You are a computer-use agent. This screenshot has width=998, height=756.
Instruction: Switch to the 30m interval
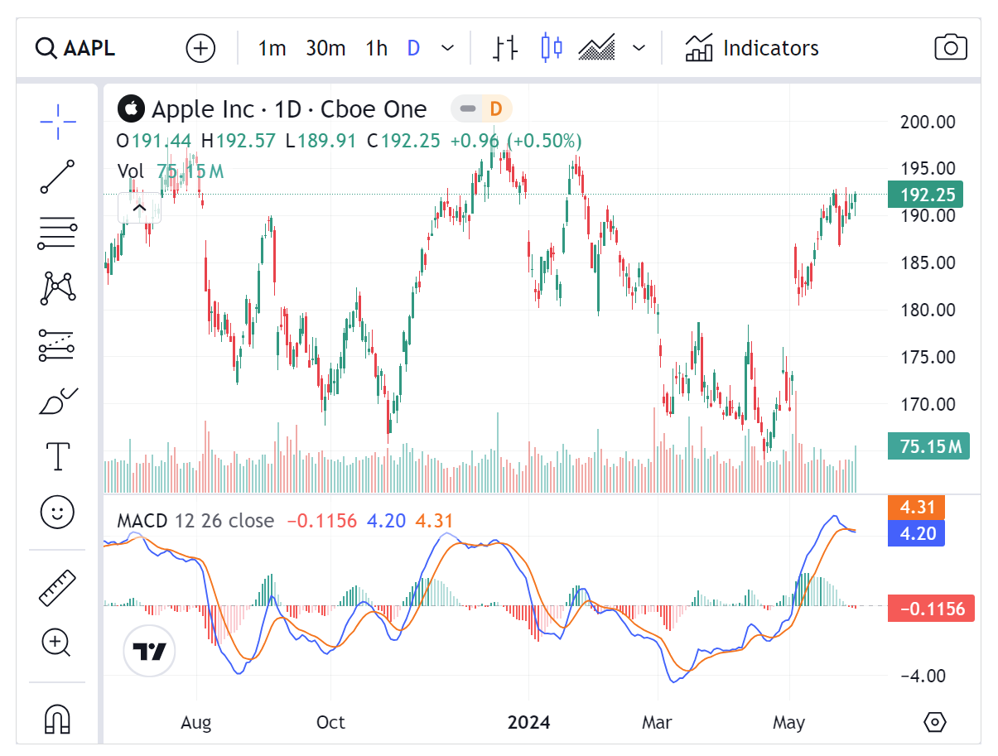pos(325,48)
